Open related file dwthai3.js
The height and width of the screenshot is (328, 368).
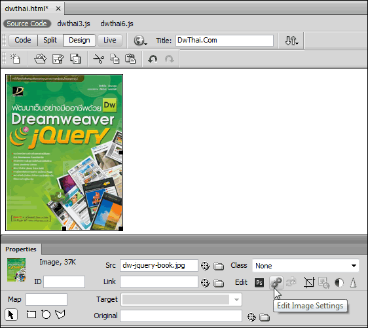[74, 24]
